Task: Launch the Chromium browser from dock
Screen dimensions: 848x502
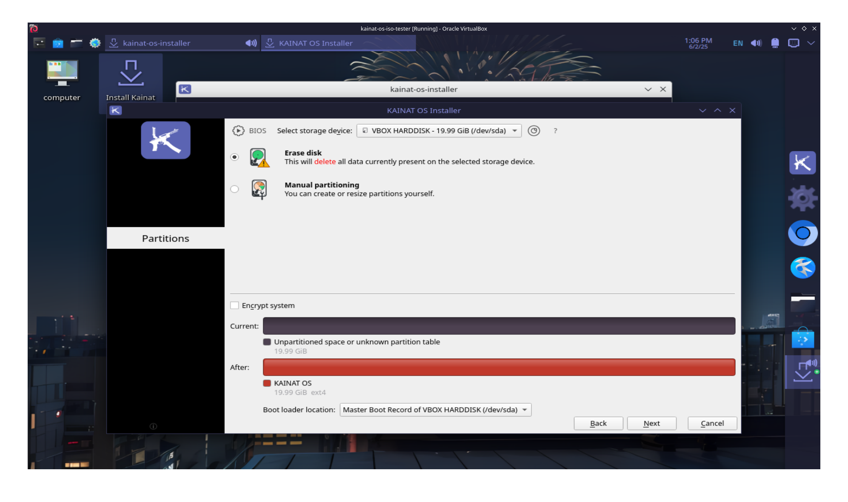Action: [x=802, y=233]
